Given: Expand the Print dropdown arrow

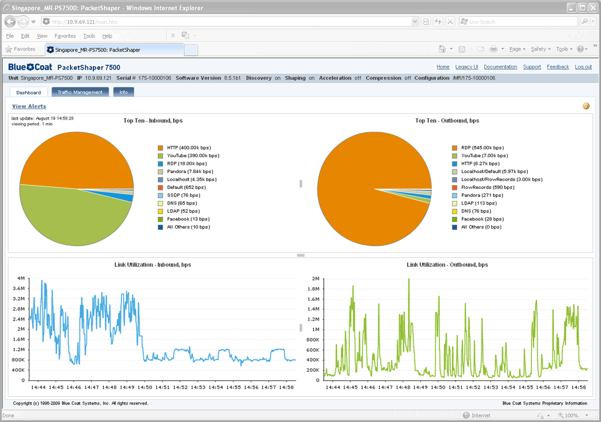Looking at the screenshot, I should point(502,49).
